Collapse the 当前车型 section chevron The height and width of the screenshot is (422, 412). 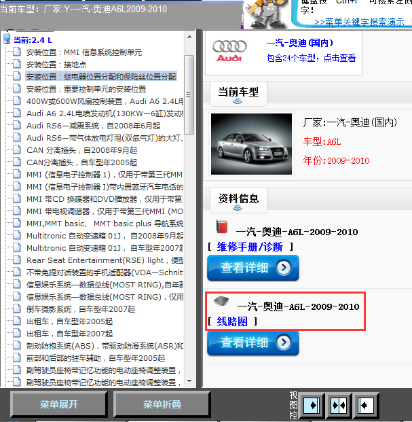click(x=238, y=101)
